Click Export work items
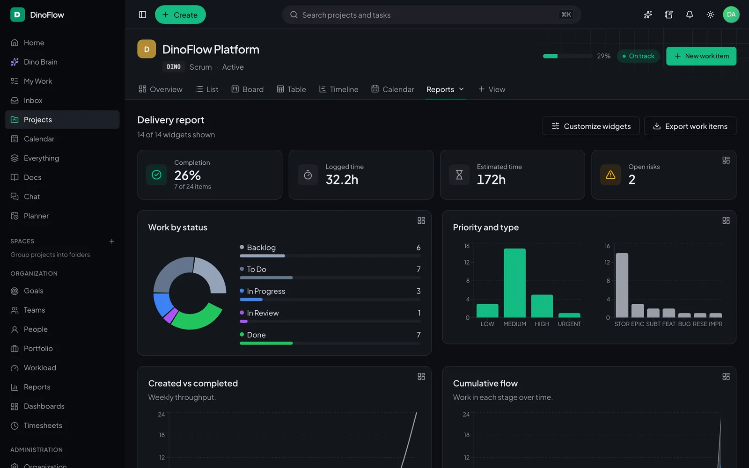 click(x=690, y=126)
